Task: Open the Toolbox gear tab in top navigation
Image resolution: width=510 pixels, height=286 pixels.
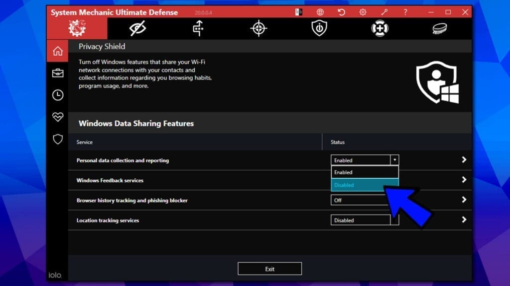Action: pyautogui.click(x=77, y=28)
